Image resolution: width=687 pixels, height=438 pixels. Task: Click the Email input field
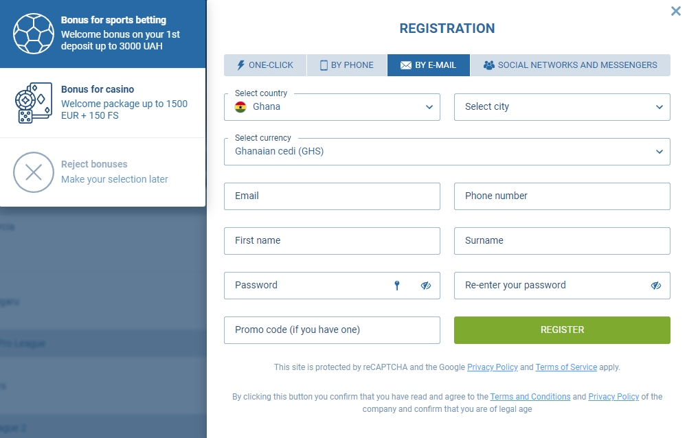(332, 196)
